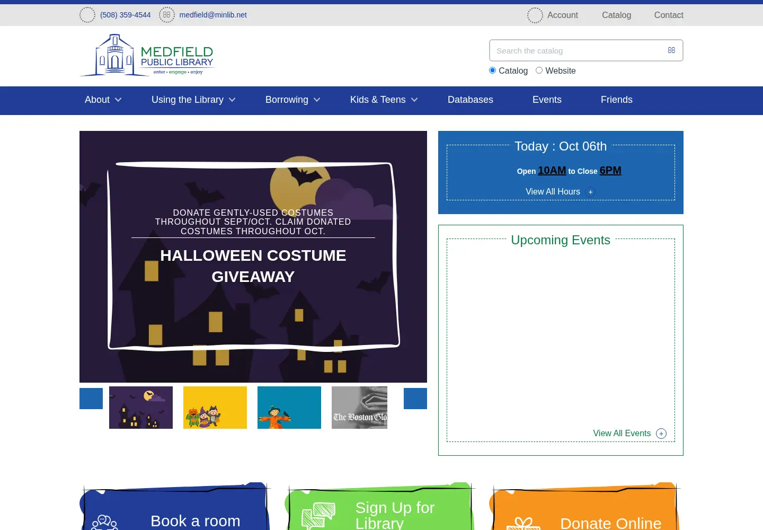The image size is (763, 530).
Task: Click the search icon in the catalog search box
Action: pos(671,50)
